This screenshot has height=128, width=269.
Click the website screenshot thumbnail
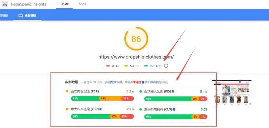tap(232, 94)
